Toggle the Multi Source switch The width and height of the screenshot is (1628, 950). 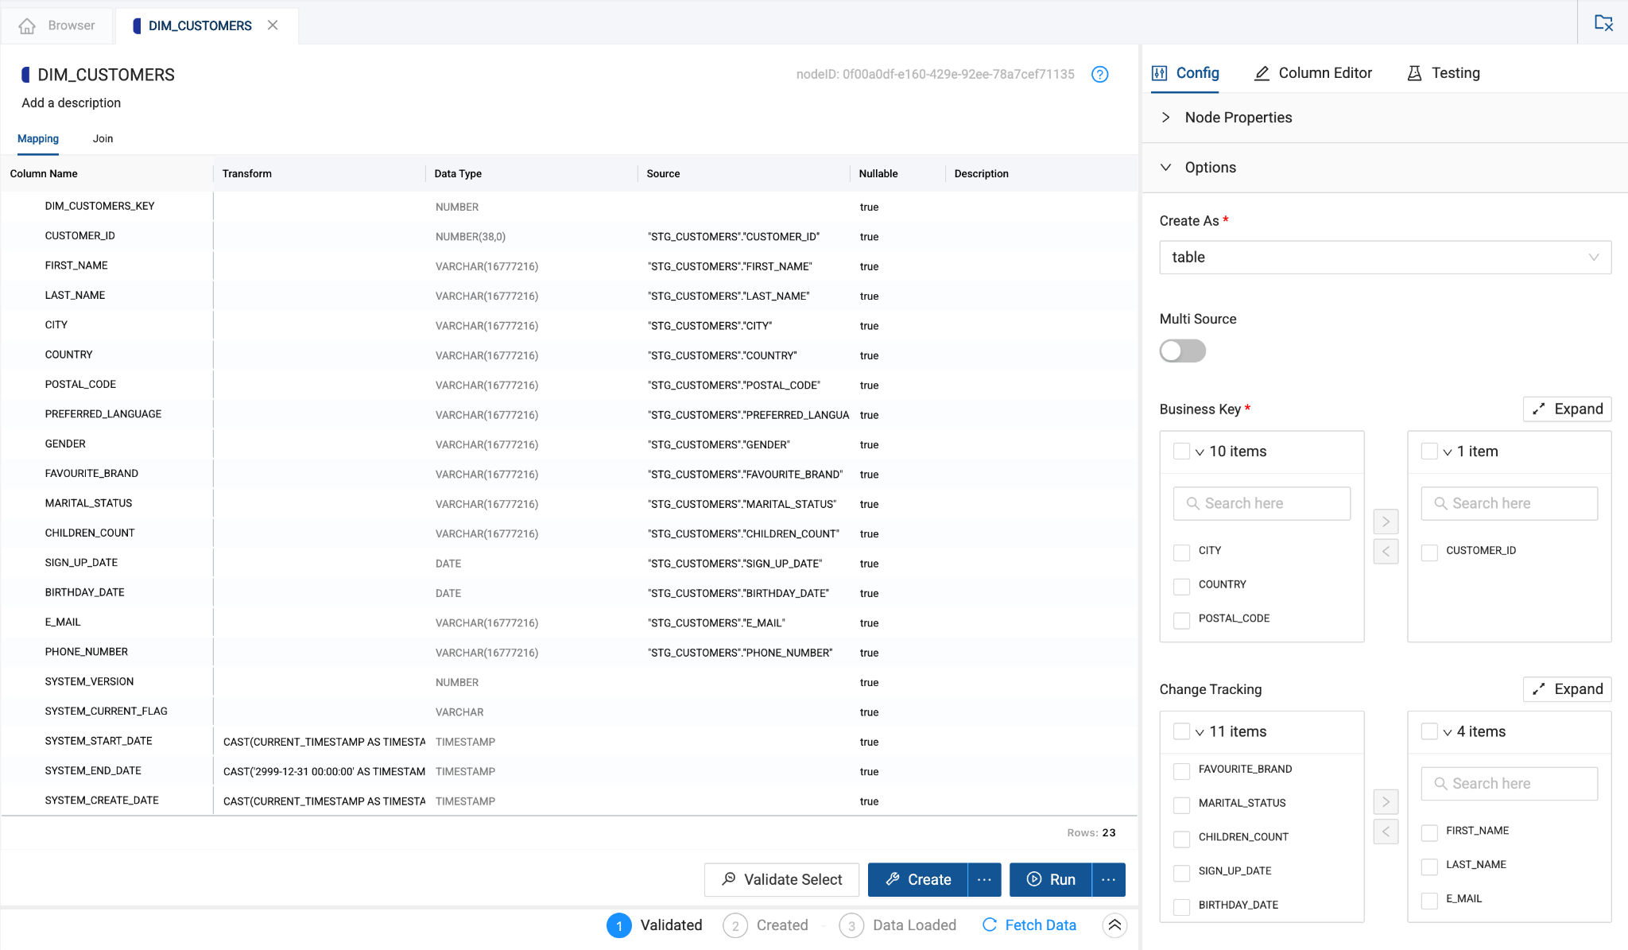pyautogui.click(x=1182, y=351)
